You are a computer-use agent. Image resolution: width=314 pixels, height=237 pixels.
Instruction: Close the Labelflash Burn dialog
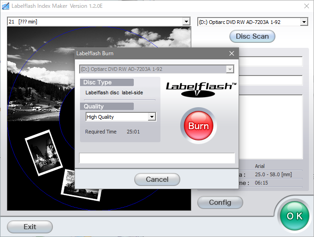[x=232, y=53]
